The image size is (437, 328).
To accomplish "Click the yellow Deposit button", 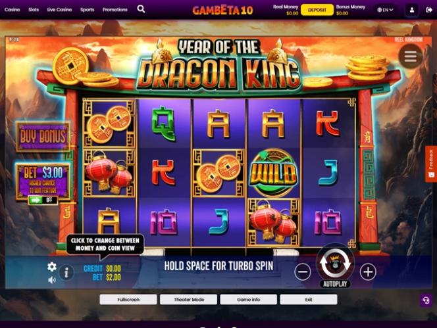I will click(x=317, y=10).
